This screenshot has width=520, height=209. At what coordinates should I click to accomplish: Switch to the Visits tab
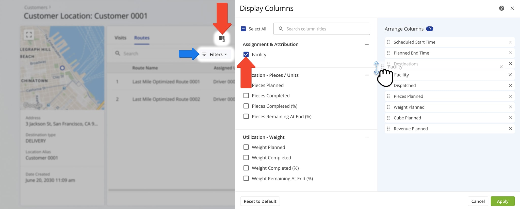[120, 38]
